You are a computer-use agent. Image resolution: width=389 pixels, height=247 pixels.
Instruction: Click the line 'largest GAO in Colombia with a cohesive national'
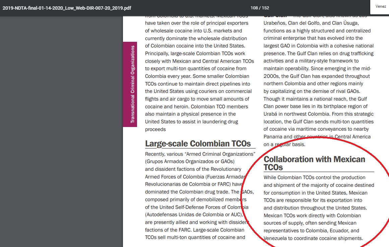318,46
